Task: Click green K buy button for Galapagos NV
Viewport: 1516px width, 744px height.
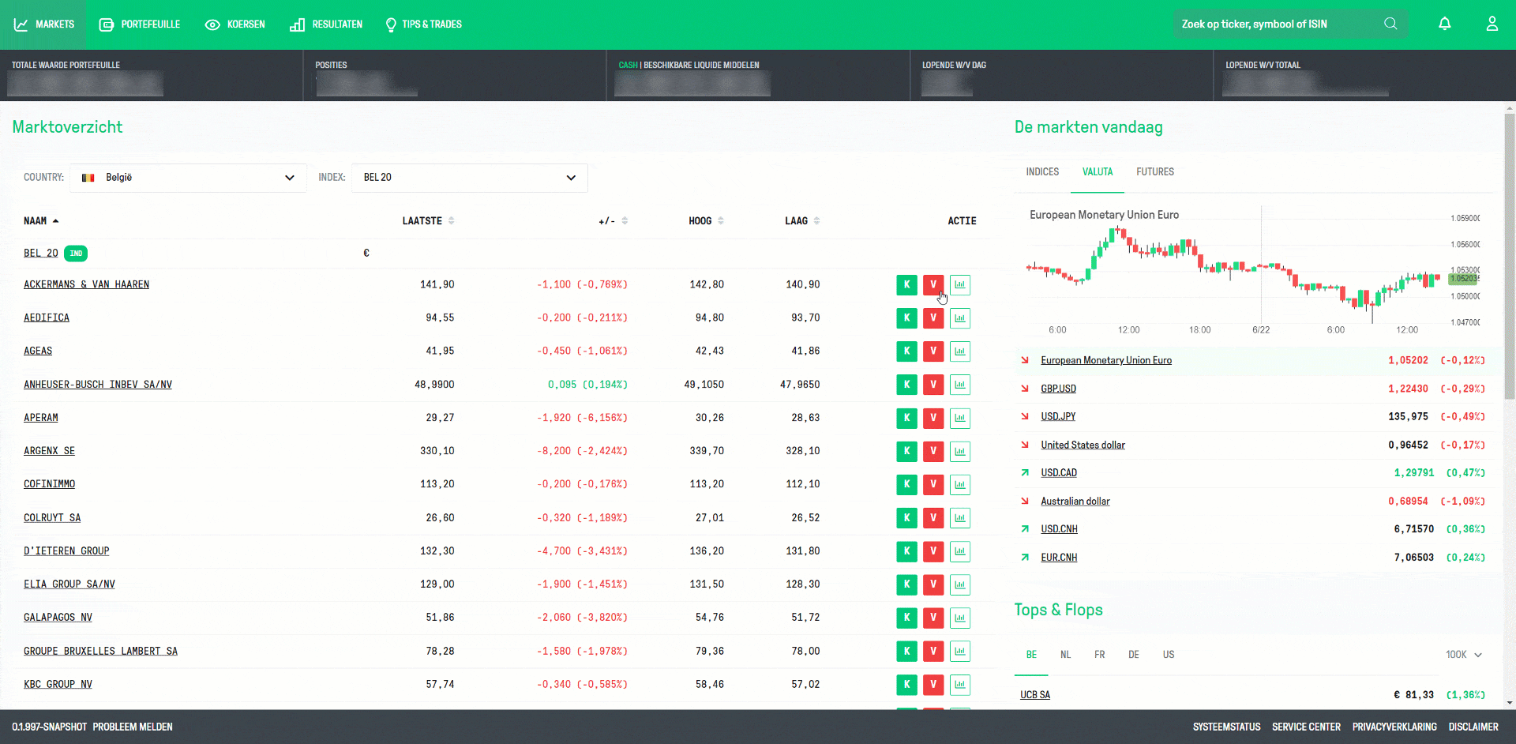Action: point(906,618)
